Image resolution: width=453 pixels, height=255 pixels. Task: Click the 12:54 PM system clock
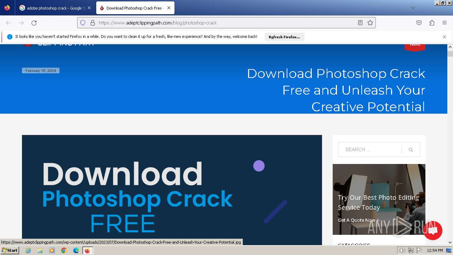click(435, 250)
